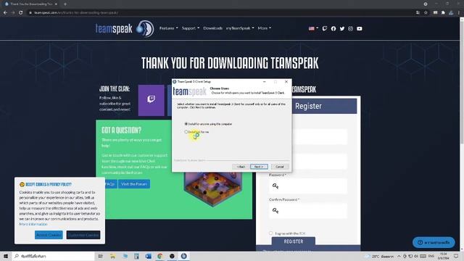This screenshot has width=464, height=261.
Task: Open TeamSpeak's Facebook page from header icon
Action: point(333,28)
